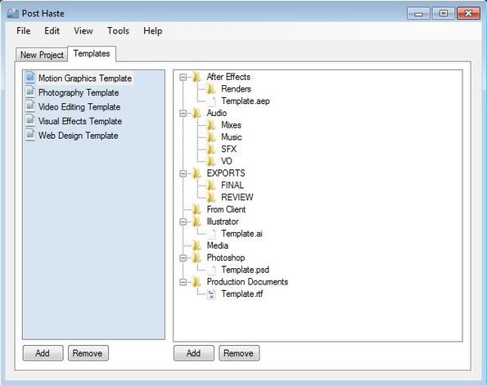Click Add below the templates list
Viewport: 487px width, 385px height.
click(43, 353)
